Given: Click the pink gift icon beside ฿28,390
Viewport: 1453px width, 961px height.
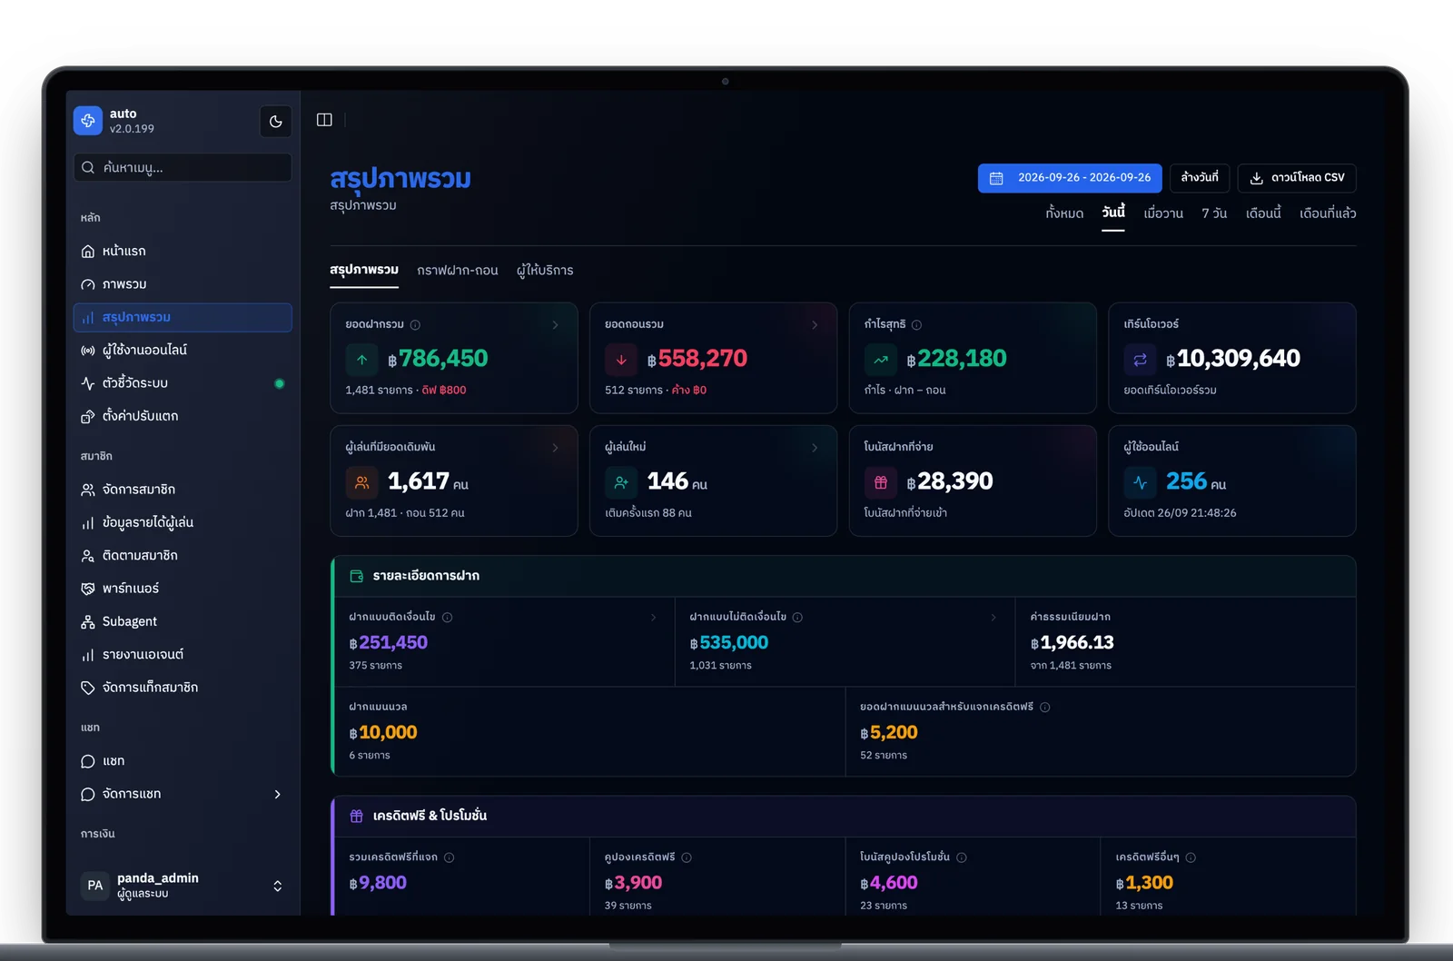Looking at the screenshot, I should (x=880, y=482).
